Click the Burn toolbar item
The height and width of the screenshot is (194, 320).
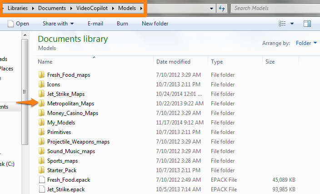[x=122, y=24]
